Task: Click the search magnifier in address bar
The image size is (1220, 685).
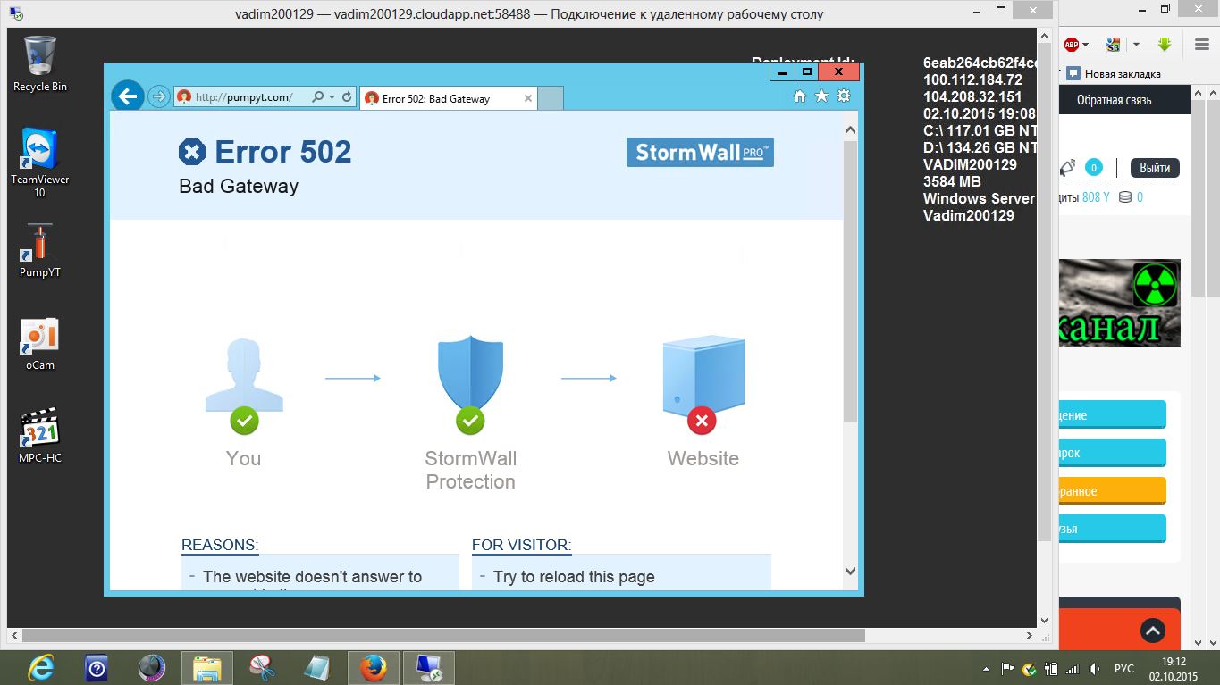Action: click(317, 96)
